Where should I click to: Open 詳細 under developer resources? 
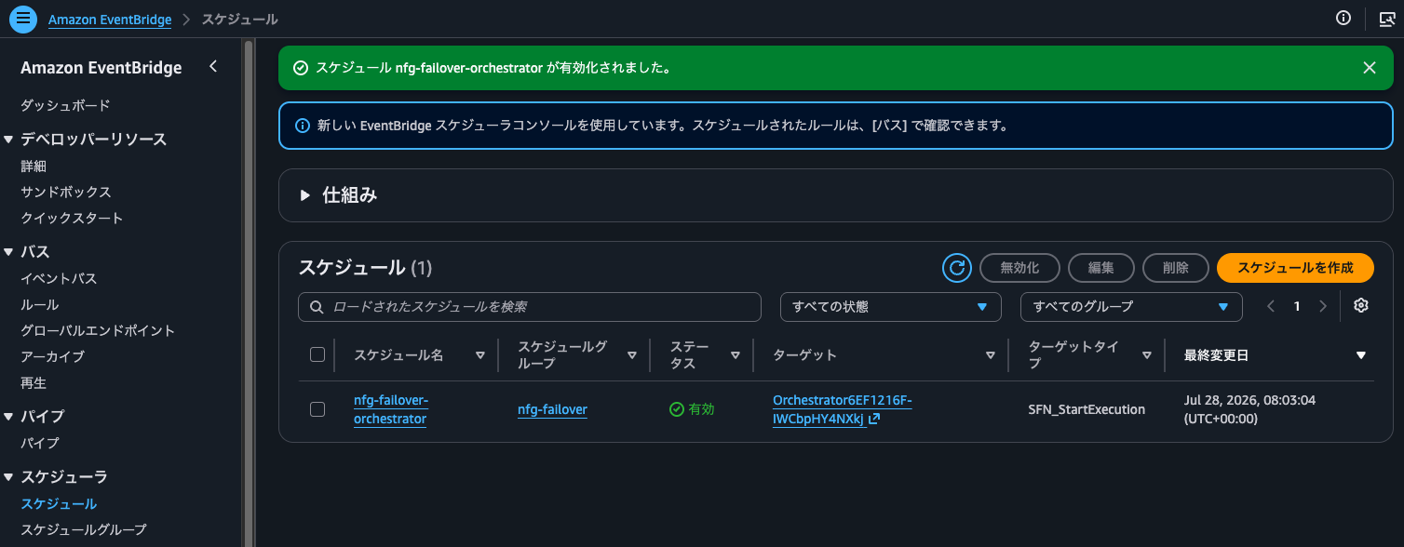pyautogui.click(x=34, y=167)
